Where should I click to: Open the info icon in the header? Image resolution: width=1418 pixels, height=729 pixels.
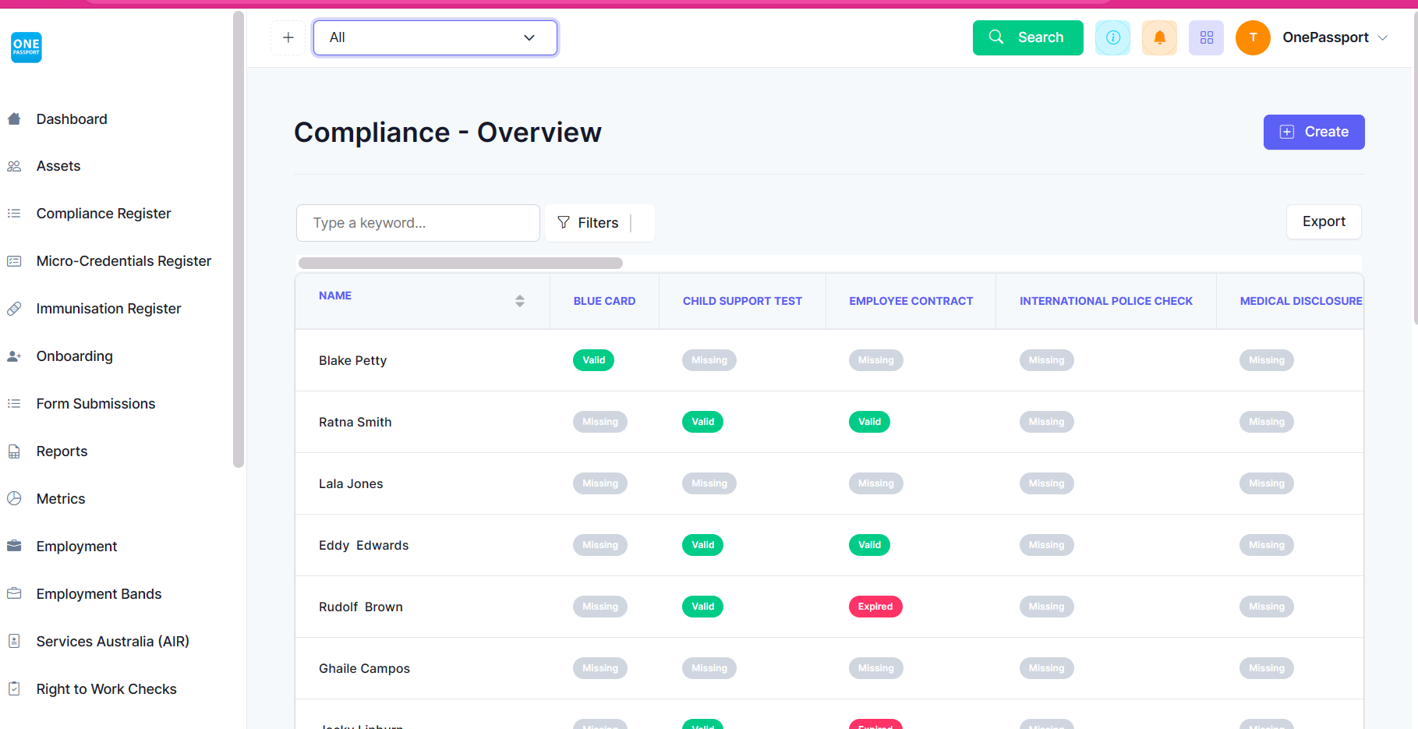[1113, 37]
